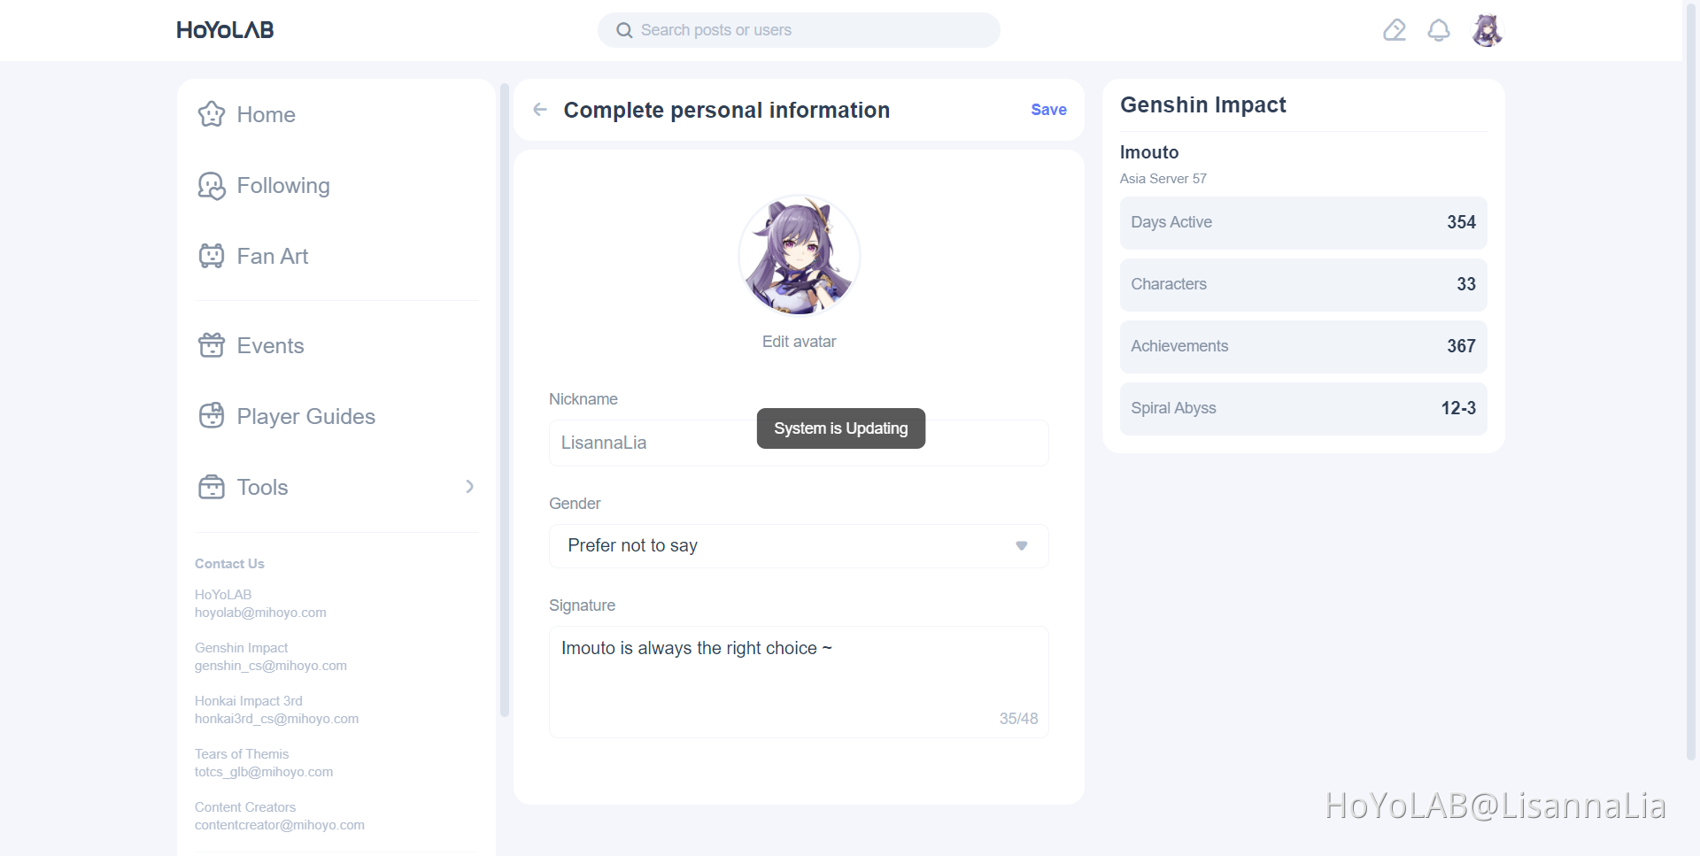1700x856 pixels.
Task: Click the notification bell icon
Action: pyautogui.click(x=1439, y=31)
